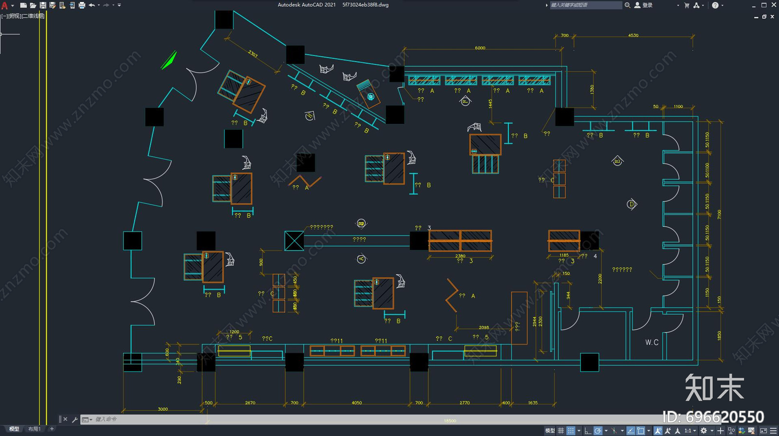Click the 登录 sign-in button
This screenshot has width=779, height=436.
(x=644, y=5)
